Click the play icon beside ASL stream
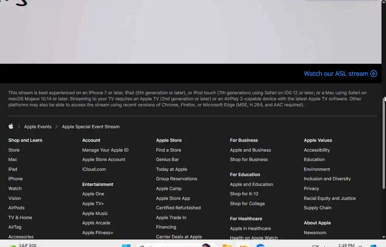The height and width of the screenshot is (247, 386). tap(374, 74)
